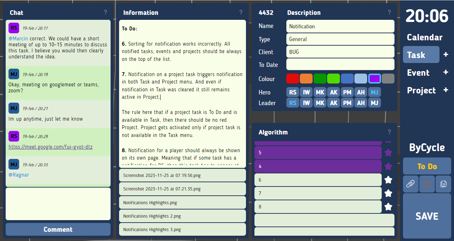Click the Type field showing General
454x241 pixels.
[340, 39]
